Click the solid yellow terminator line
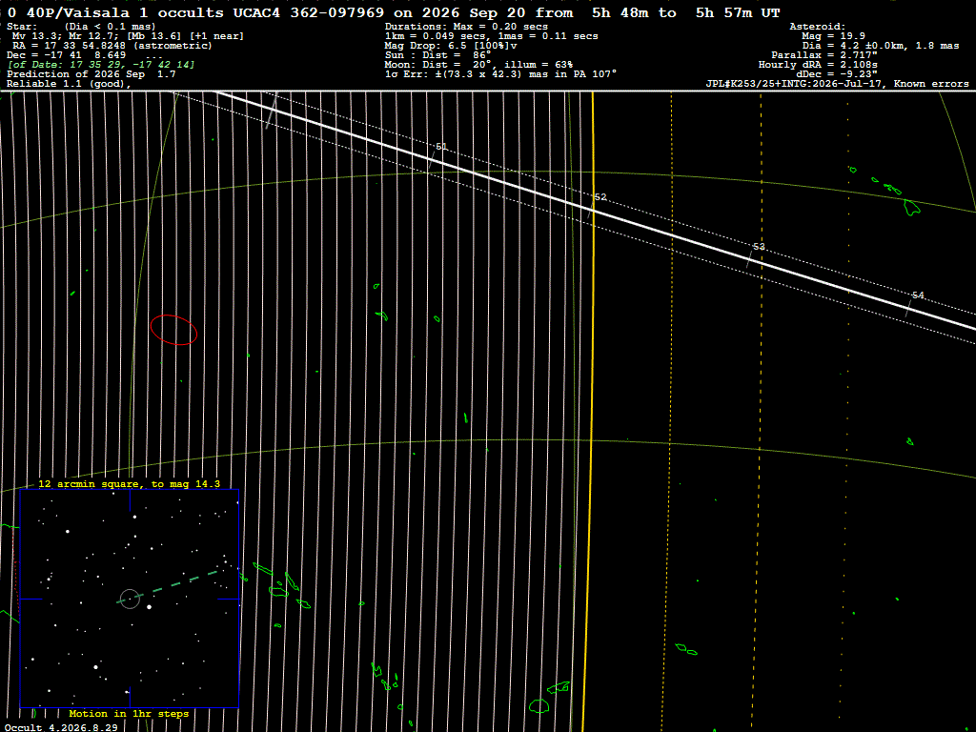 pos(589,411)
